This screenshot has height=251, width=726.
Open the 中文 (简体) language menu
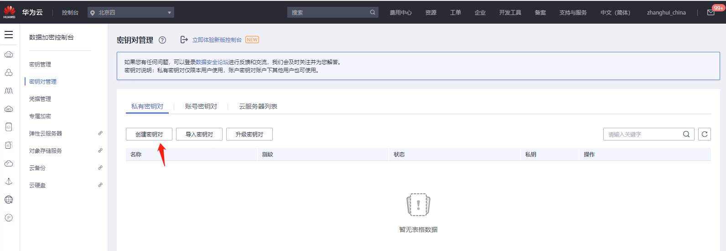615,13
